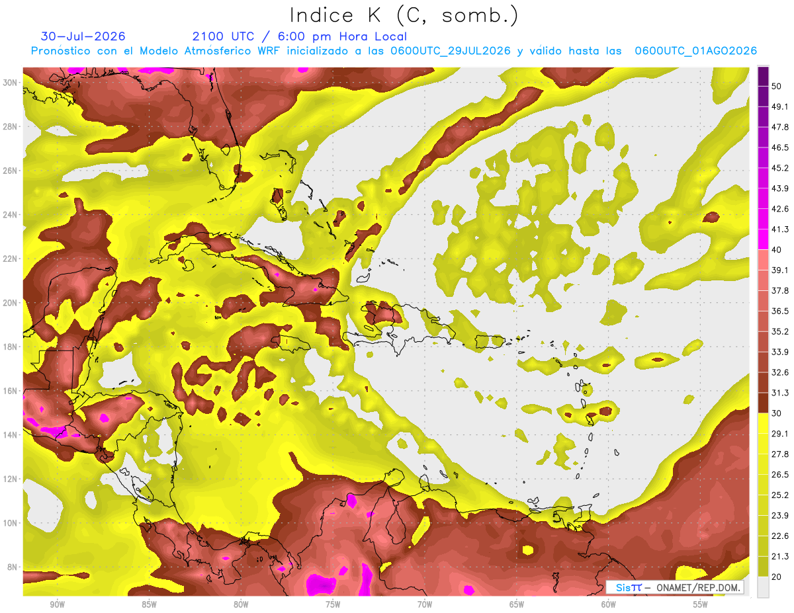794x613 pixels.
Task: Click the colorbar value "21.3"
Action: click(x=780, y=557)
